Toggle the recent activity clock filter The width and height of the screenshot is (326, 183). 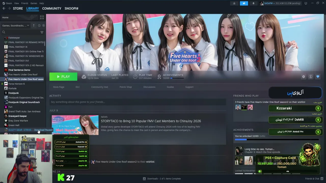point(39,25)
